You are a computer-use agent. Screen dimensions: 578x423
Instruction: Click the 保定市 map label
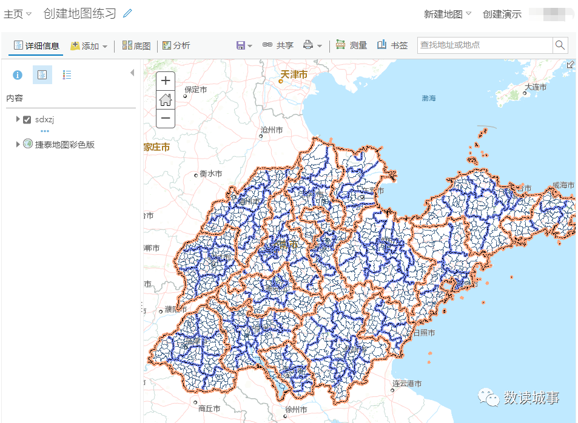point(196,90)
